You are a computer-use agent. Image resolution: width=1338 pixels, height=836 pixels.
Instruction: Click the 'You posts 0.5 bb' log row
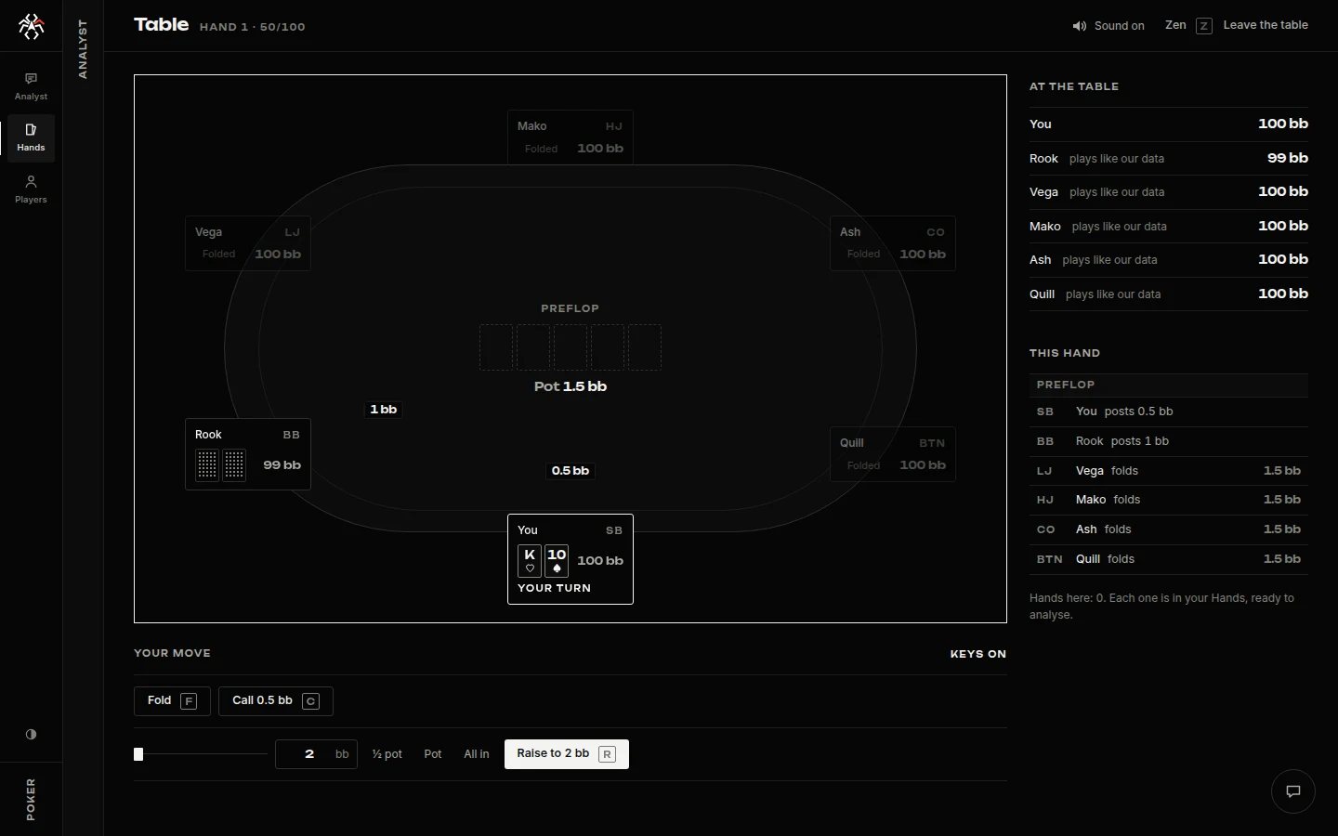click(1169, 411)
